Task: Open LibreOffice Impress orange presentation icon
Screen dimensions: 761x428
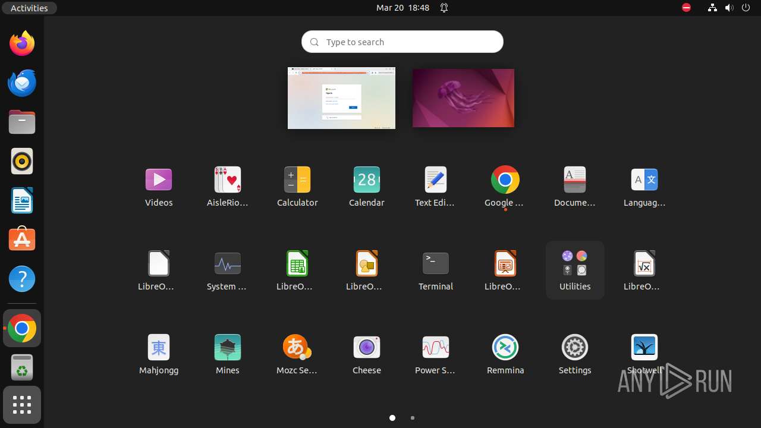Action: point(505,270)
